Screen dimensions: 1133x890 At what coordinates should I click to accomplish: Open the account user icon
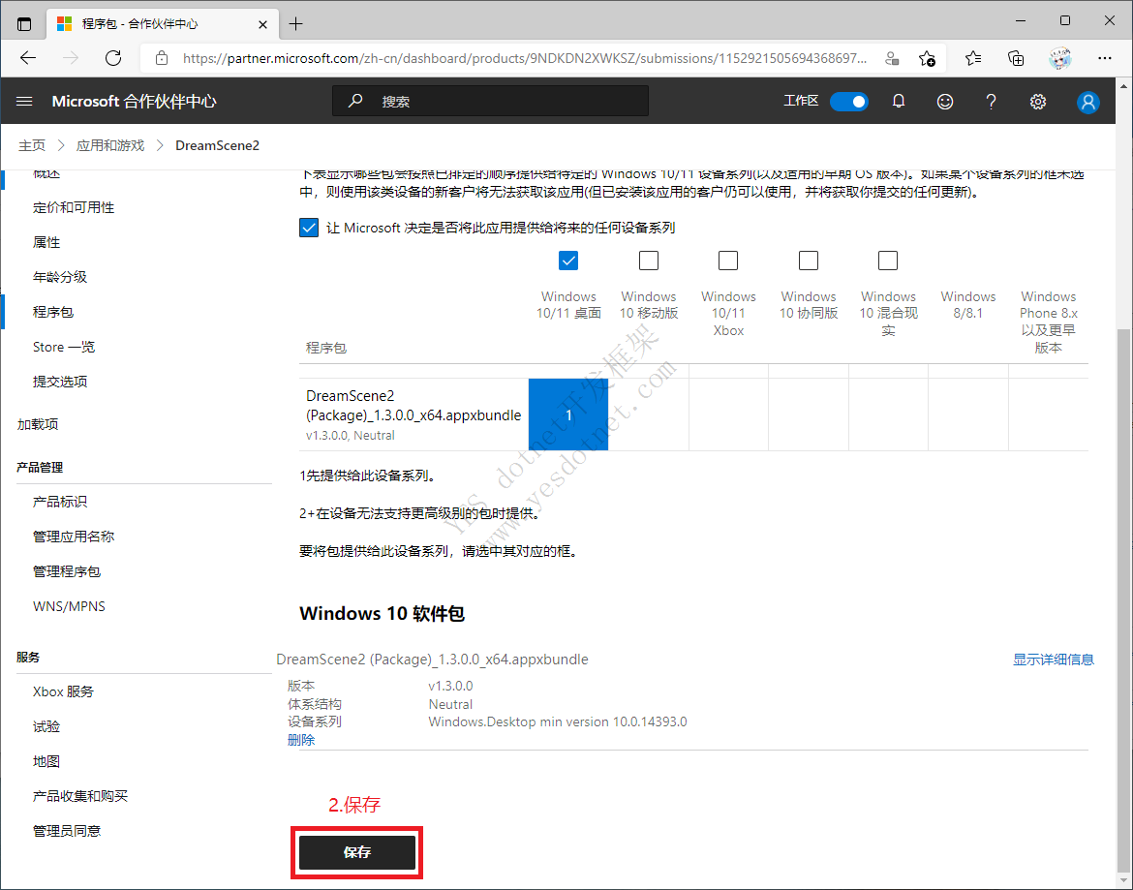tap(1088, 102)
